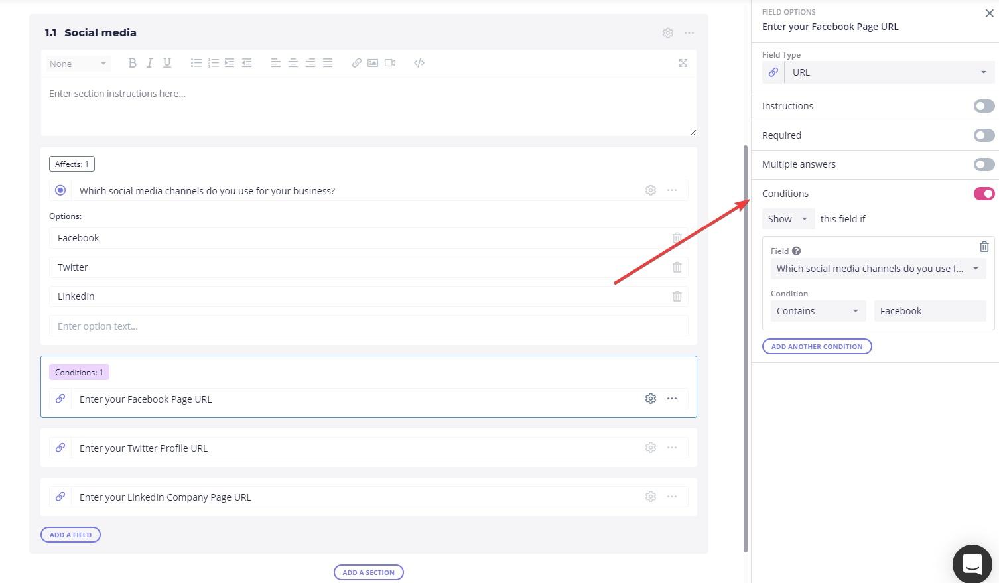This screenshot has height=583, width=999.
Task: Open the Field Type URL dropdown
Action: coord(890,72)
